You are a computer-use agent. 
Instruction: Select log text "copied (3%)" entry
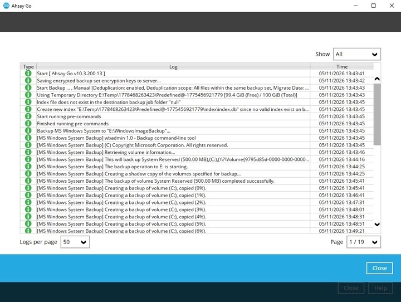[121, 210]
